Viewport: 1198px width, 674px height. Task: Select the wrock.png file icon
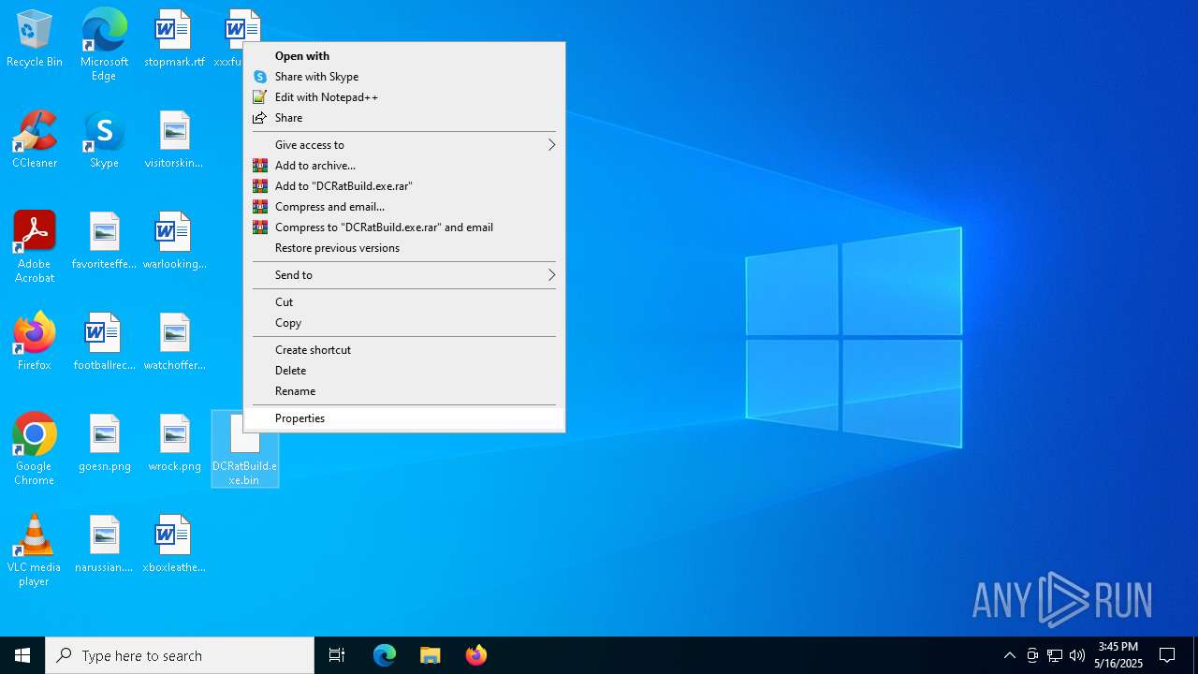[x=174, y=444]
